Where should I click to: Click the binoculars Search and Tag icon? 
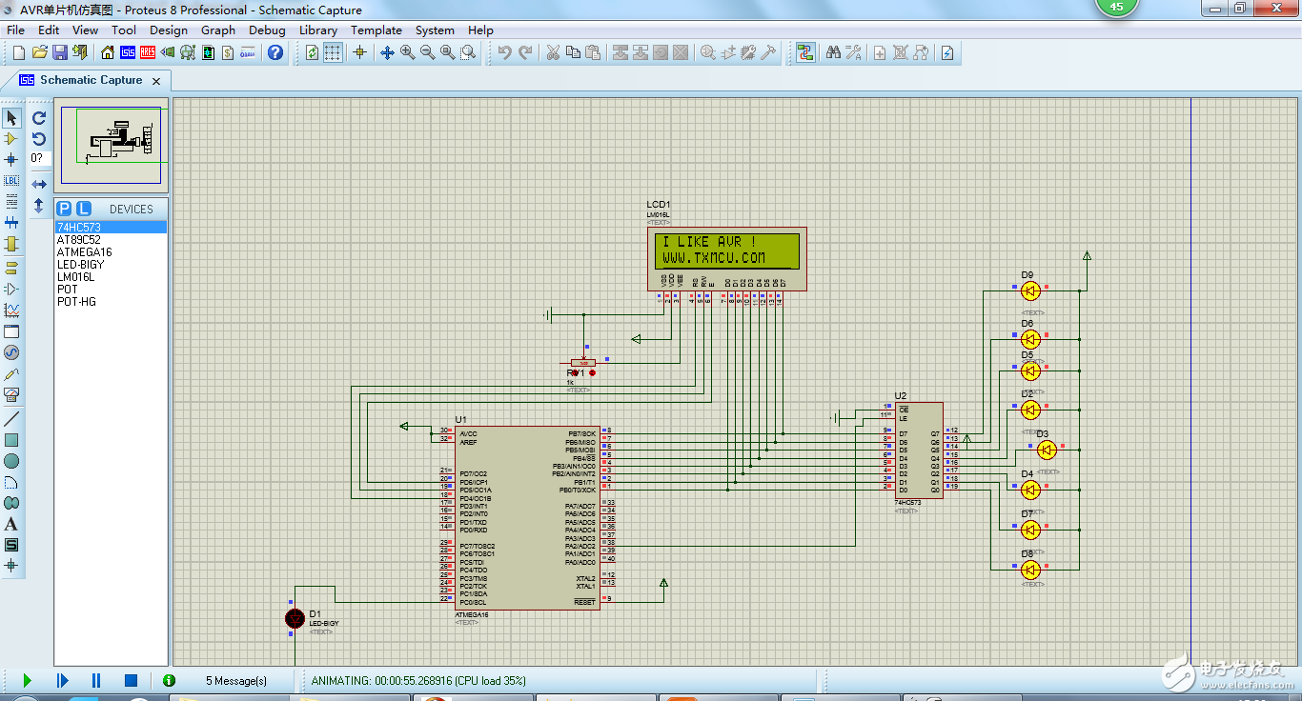tap(833, 52)
